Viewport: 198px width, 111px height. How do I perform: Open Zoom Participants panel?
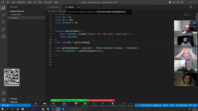[64, 104]
